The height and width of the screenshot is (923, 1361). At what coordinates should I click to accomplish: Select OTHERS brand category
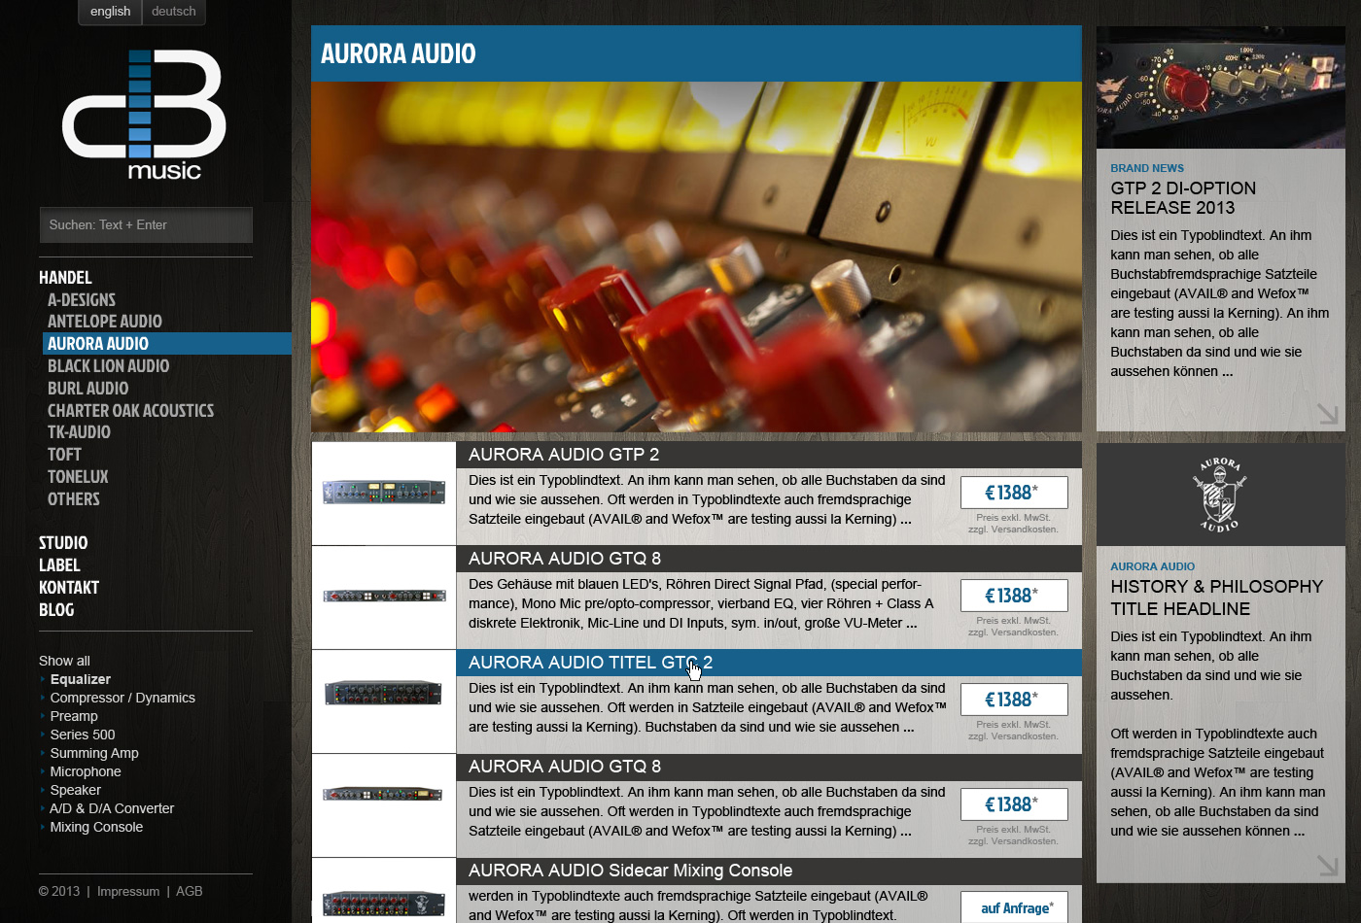pyautogui.click(x=74, y=499)
